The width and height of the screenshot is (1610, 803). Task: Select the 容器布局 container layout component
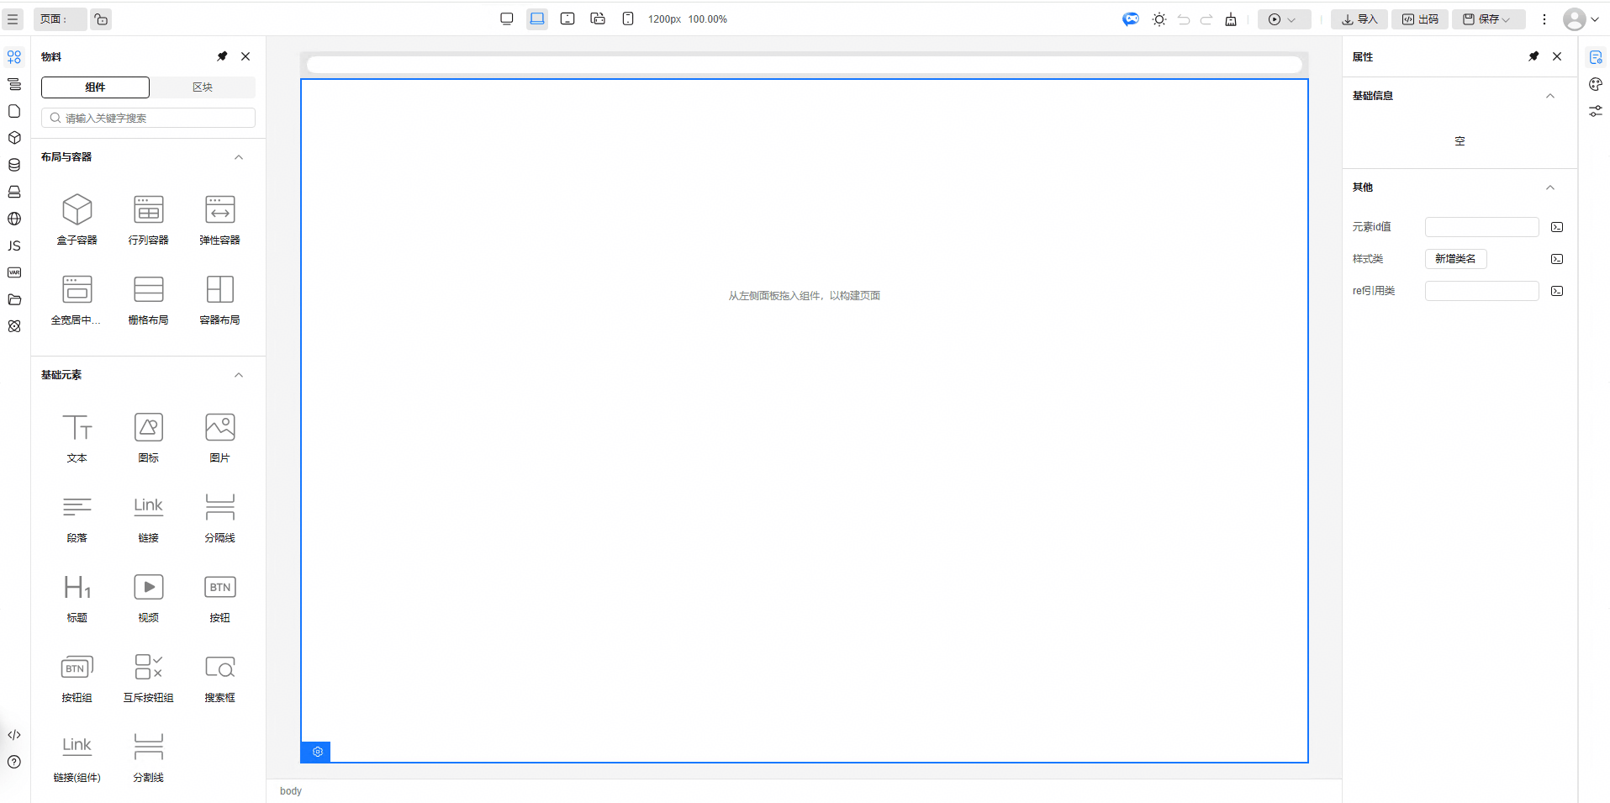(220, 298)
